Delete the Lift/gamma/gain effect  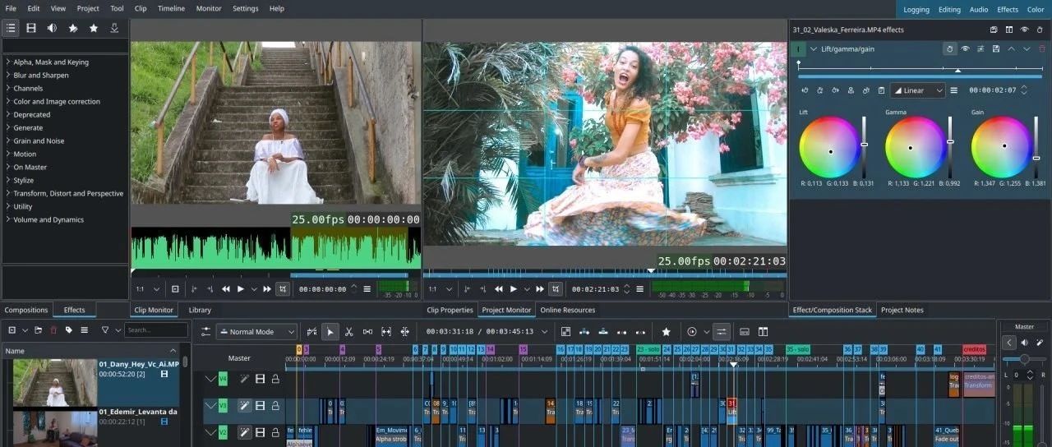tap(1042, 49)
